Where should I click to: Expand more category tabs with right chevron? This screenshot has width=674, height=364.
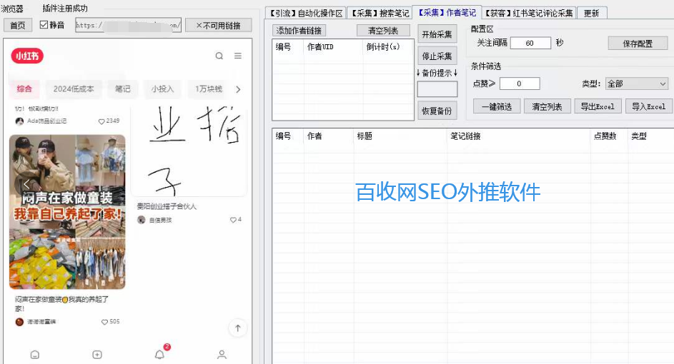pos(238,89)
